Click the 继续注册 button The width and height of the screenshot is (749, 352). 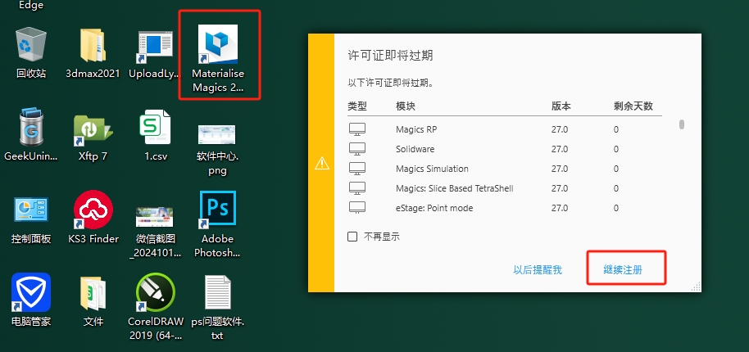(625, 269)
